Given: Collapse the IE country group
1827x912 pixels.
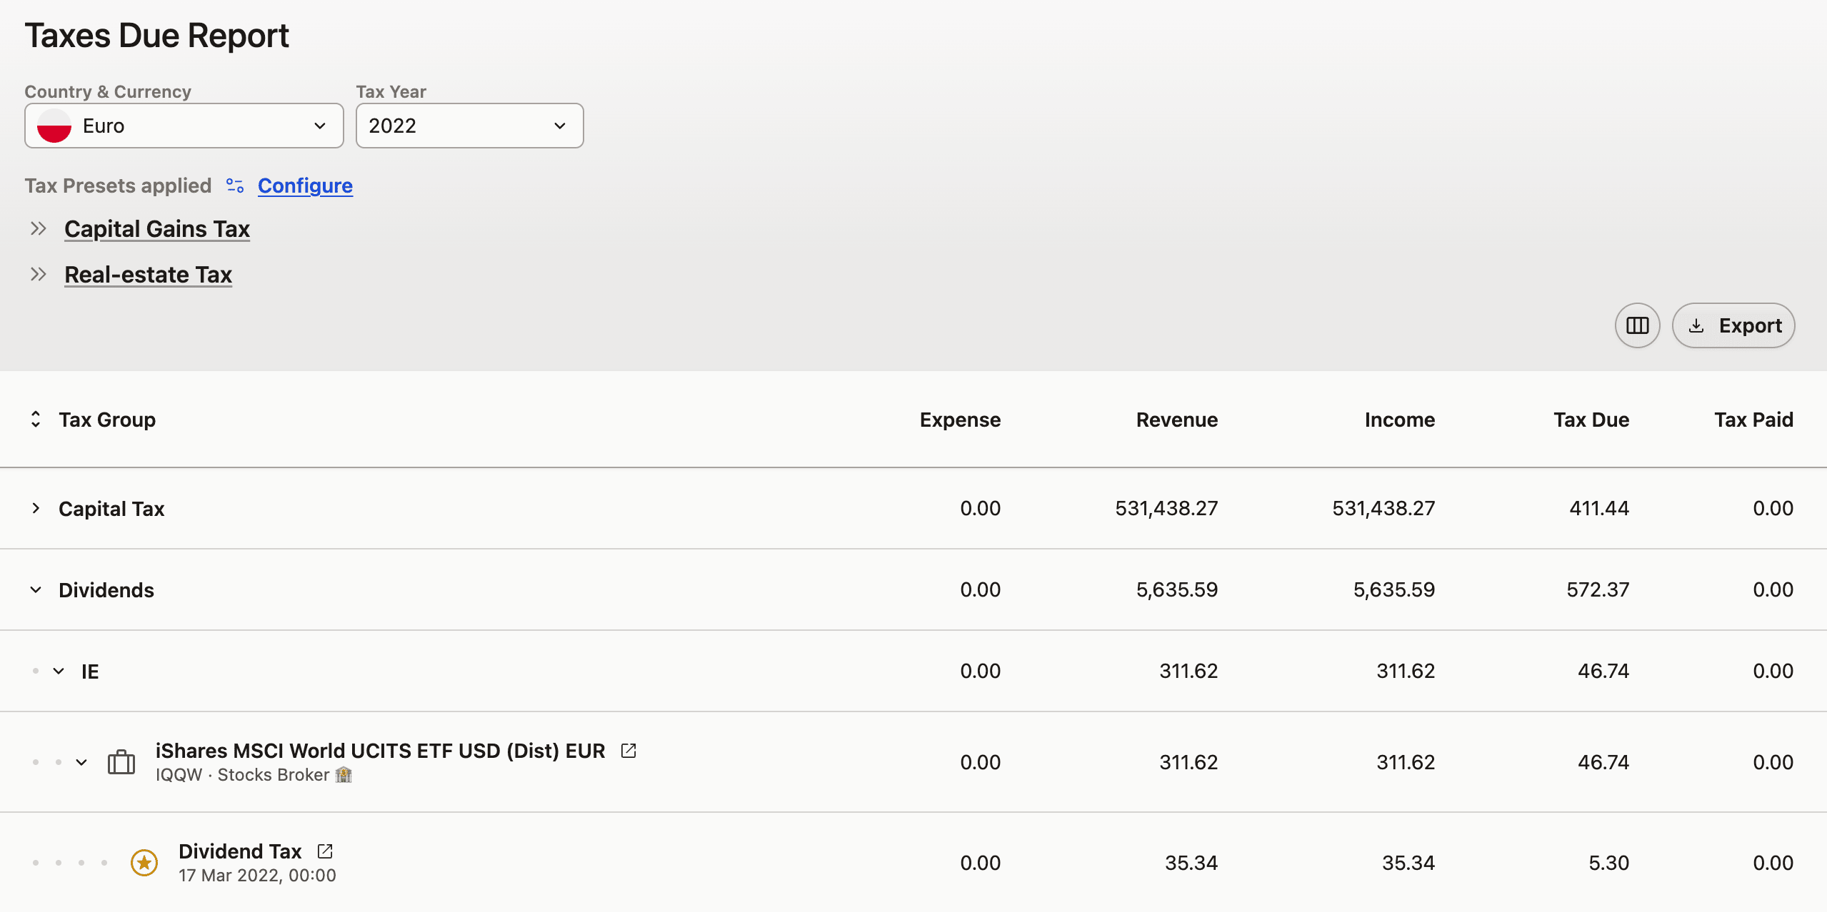Looking at the screenshot, I should pyautogui.click(x=58, y=671).
